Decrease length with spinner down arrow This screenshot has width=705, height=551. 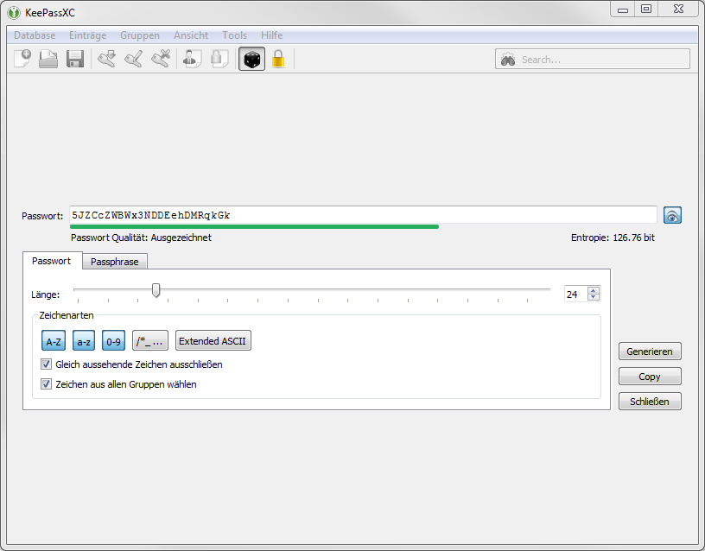click(x=594, y=297)
